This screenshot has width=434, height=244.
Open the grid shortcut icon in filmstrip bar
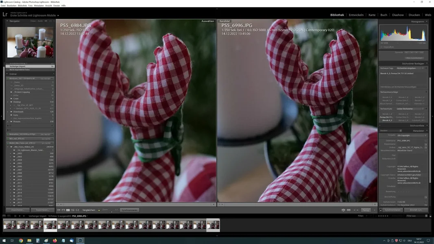click(15, 216)
